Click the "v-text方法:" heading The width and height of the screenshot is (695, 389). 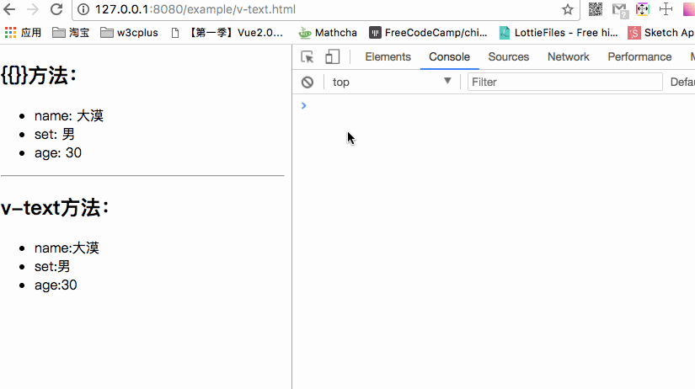55,207
